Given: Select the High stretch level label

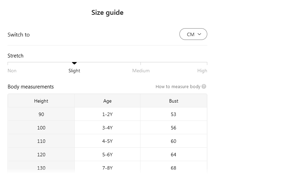Looking at the screenshot, I should (x=202, y=71).
